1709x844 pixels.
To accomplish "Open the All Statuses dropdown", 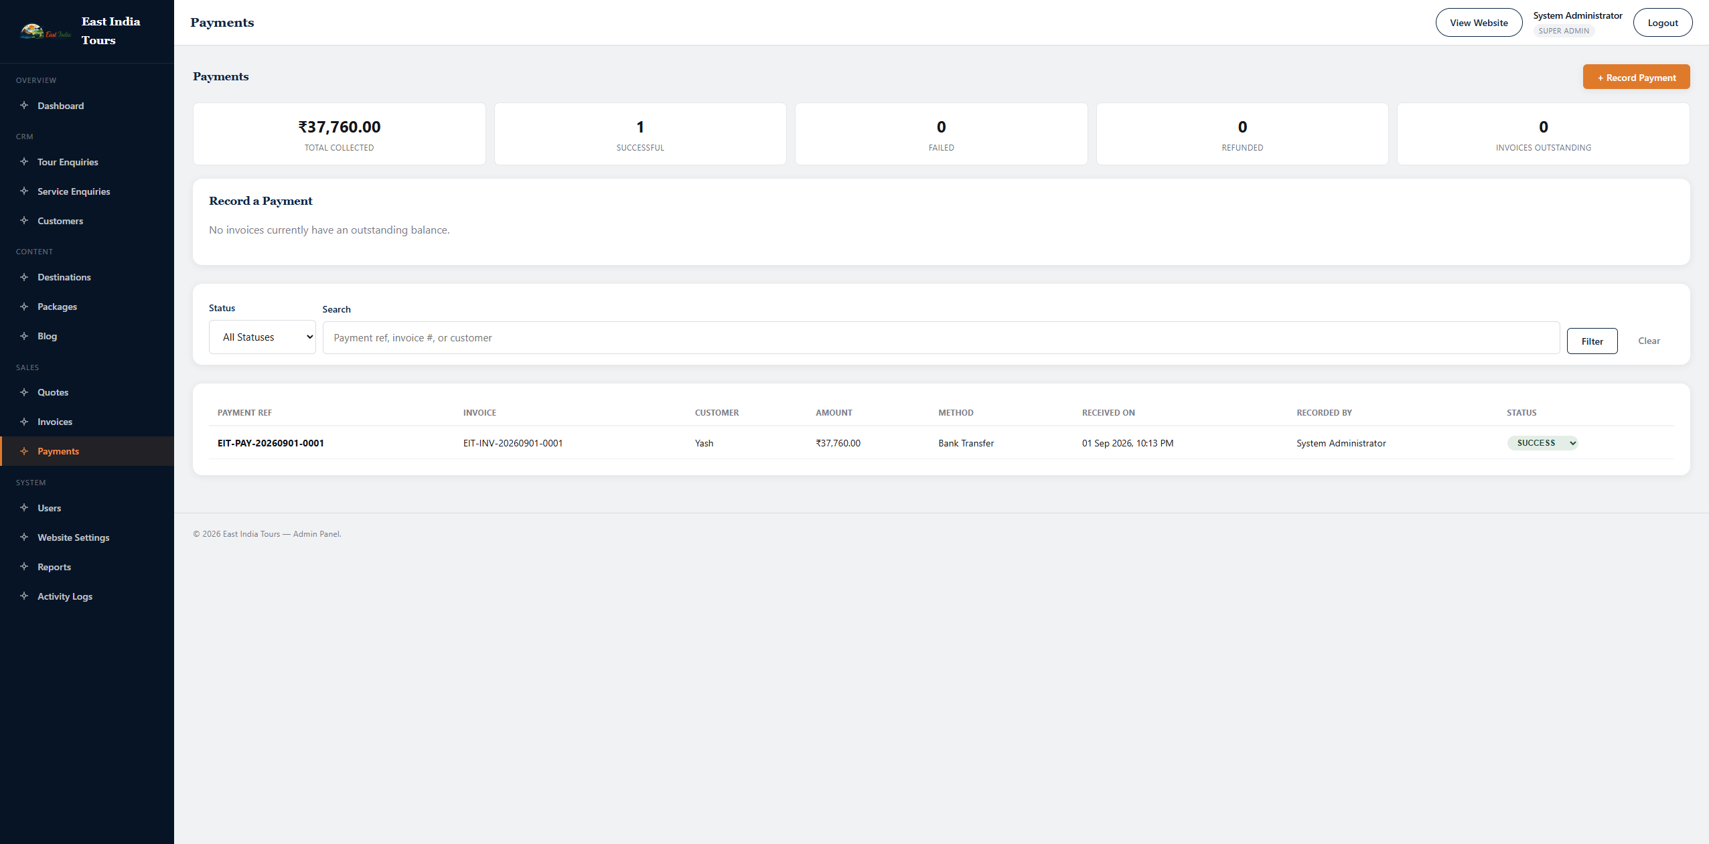I will (x=263, y=337).
